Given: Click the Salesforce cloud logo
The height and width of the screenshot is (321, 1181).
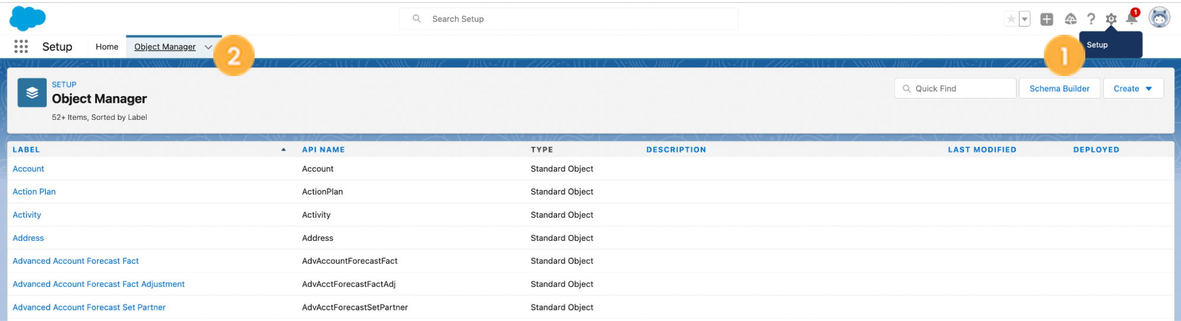Looking at the screenshot, I should point(27,19).
